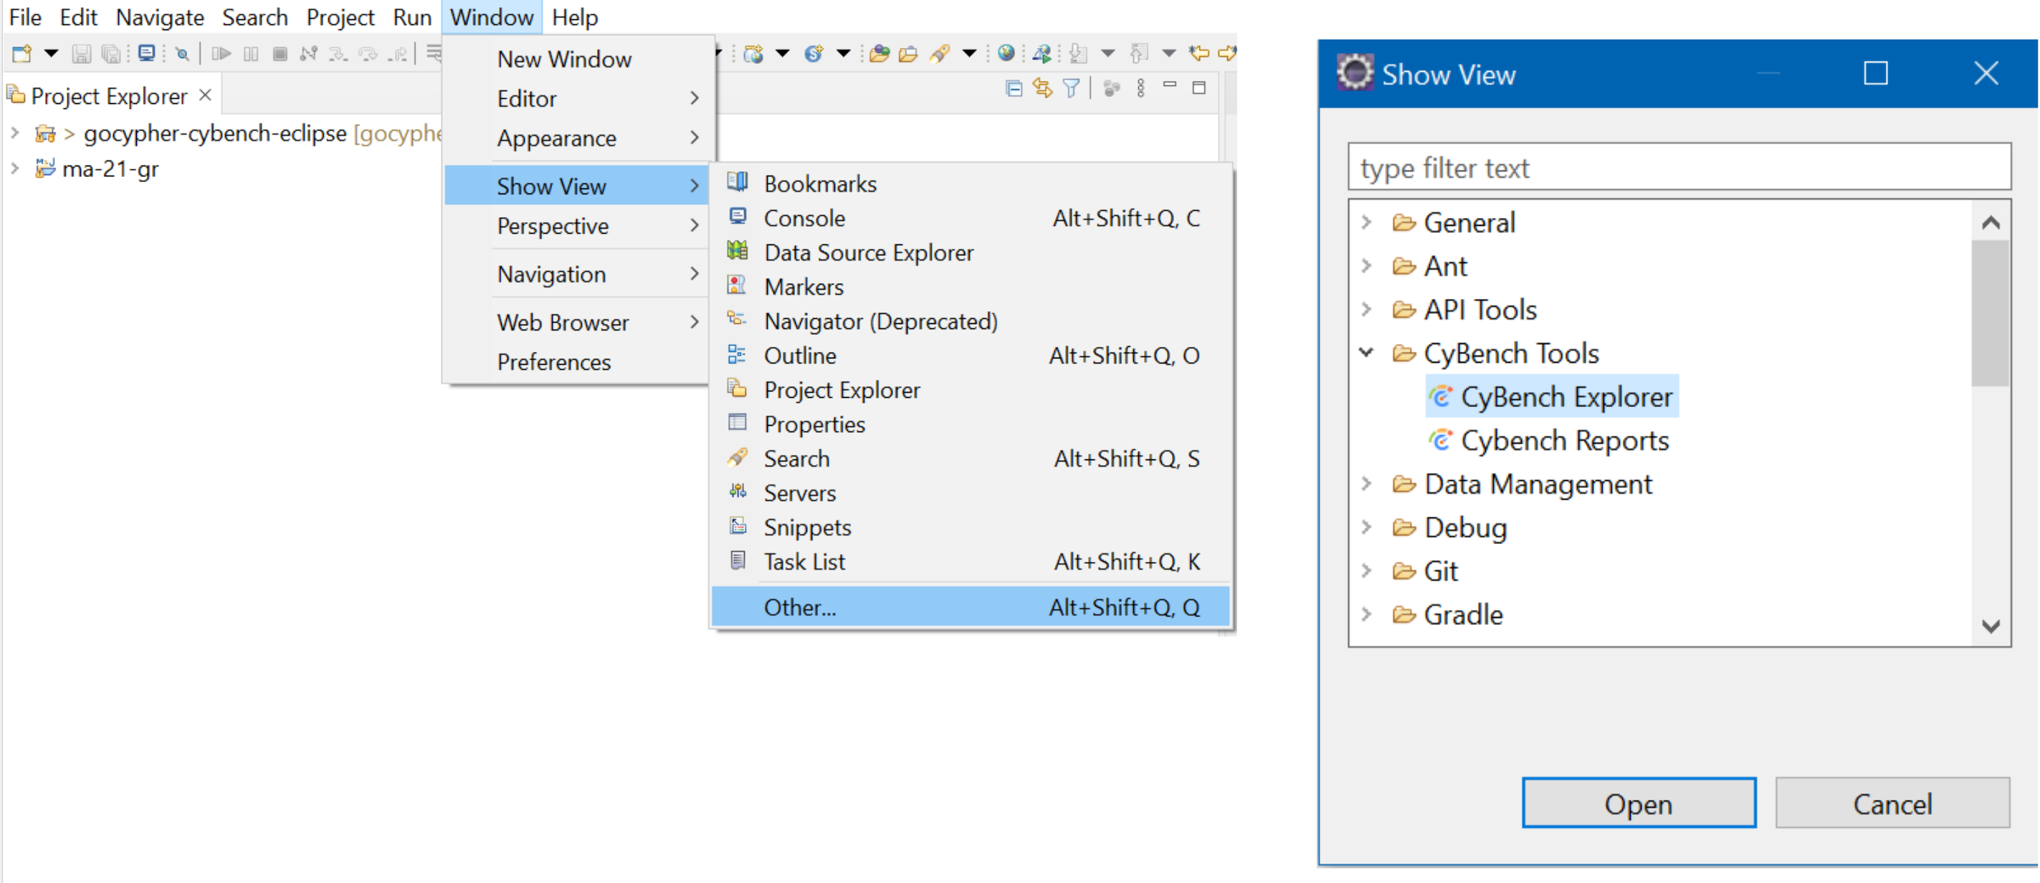Close the Project Explorer tab

click(x=205, y=95)
